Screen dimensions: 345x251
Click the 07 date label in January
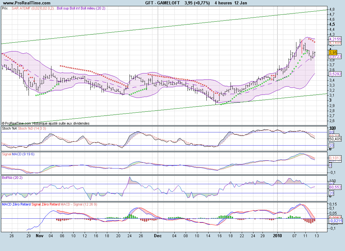295,236
